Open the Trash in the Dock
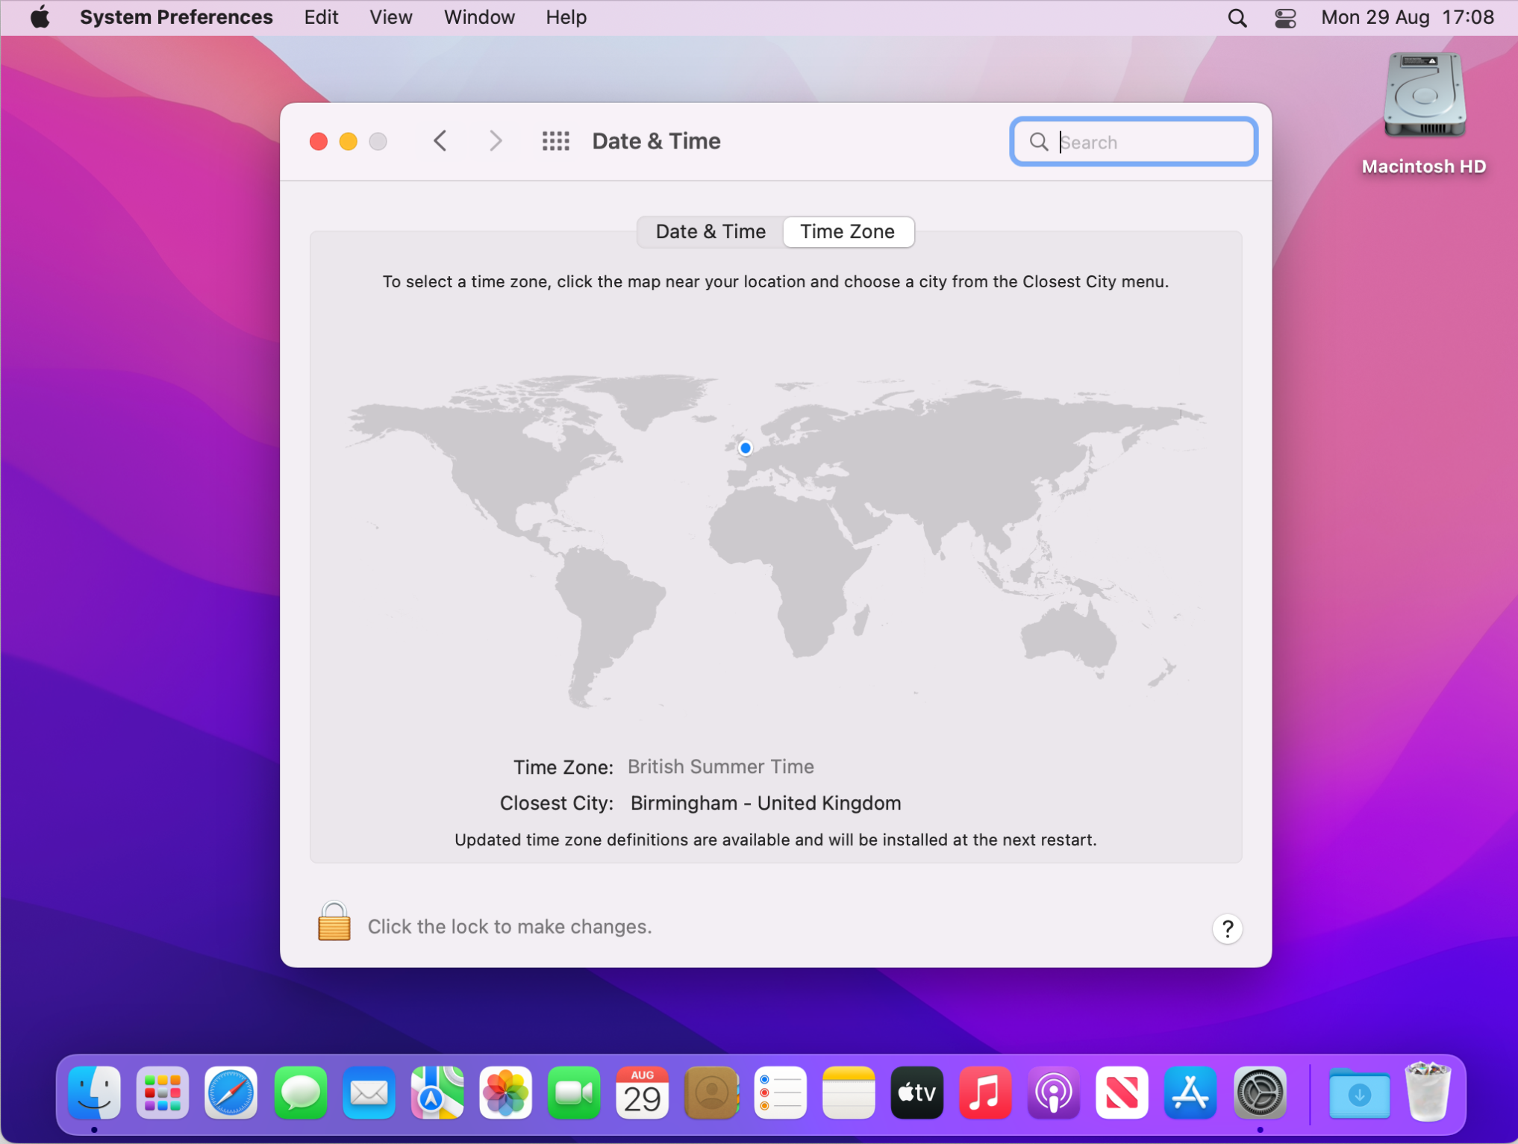 (x=1428, y=1093)
